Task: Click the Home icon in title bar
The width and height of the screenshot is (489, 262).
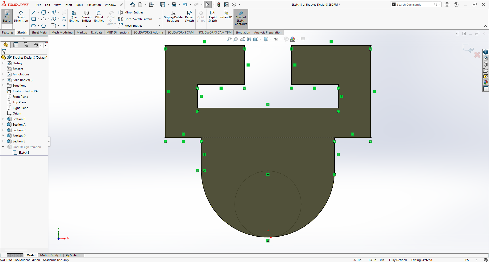Action: click(133, 5)
